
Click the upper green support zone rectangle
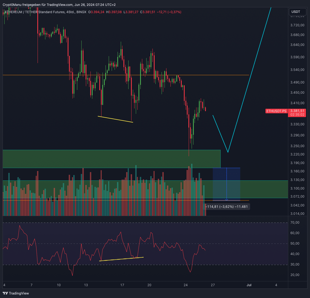point(107,159)
